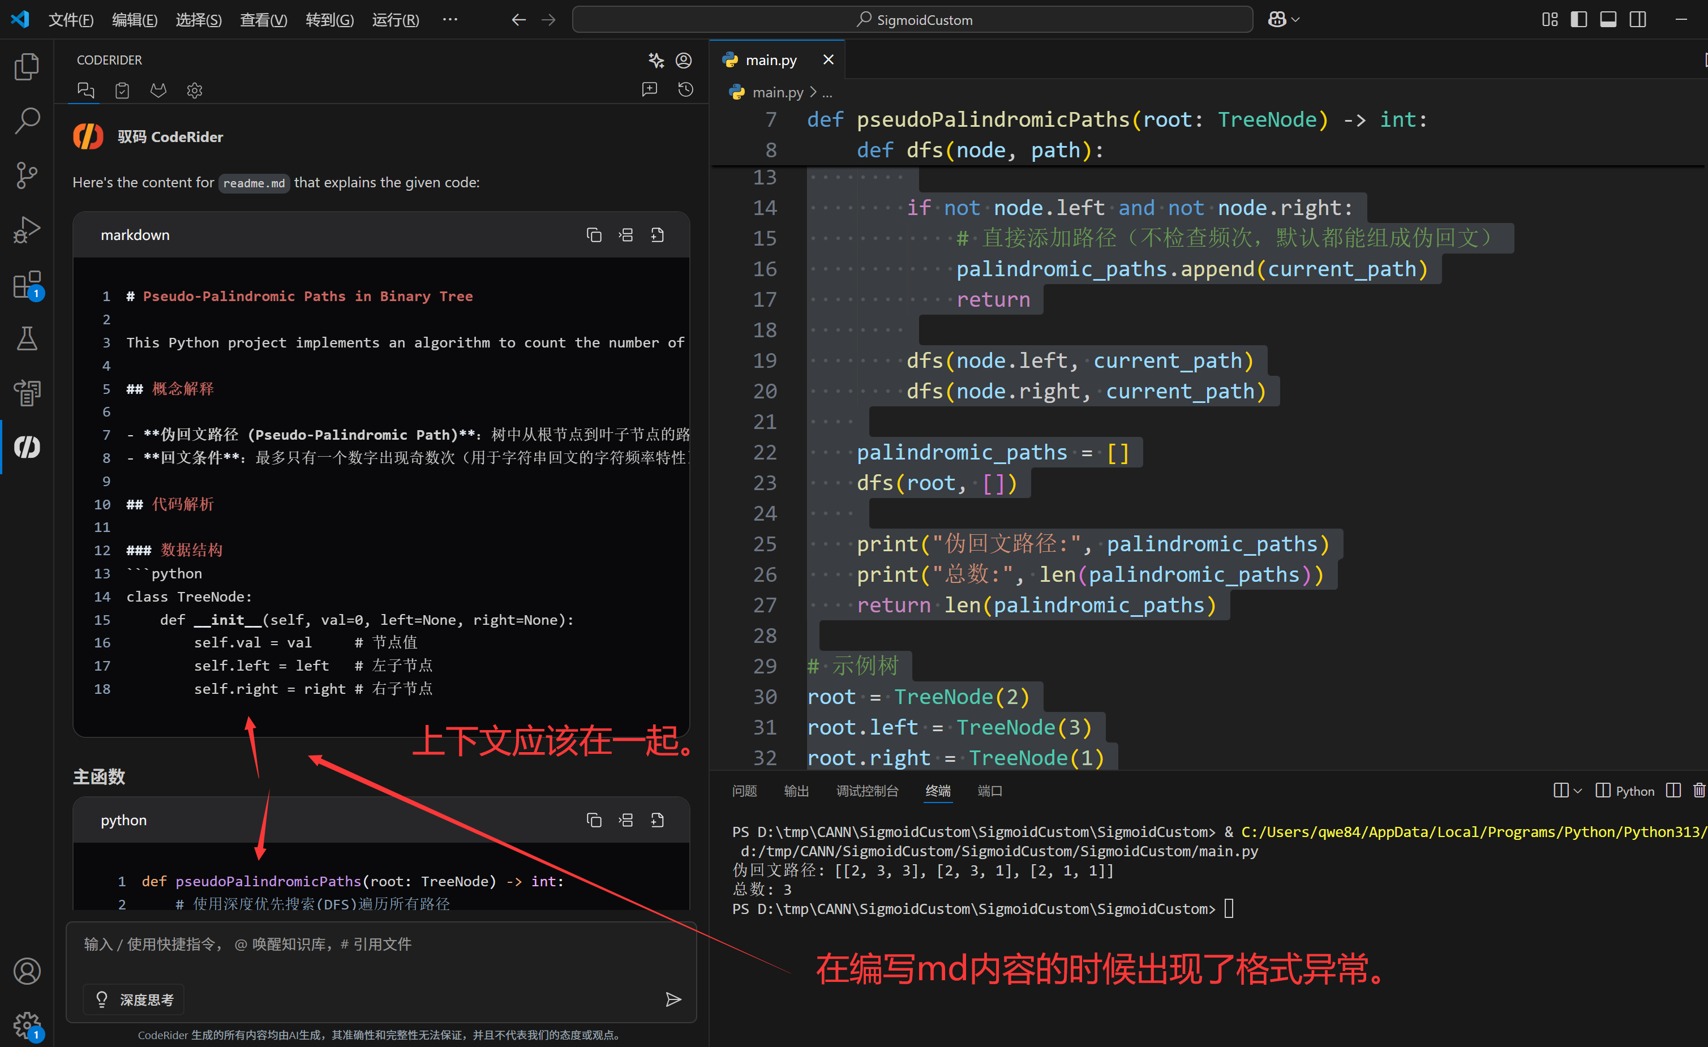The image size is (1708, 1047).
Task: Select the CodeRider task clipboard tab icon
Action: click(122, 90)
